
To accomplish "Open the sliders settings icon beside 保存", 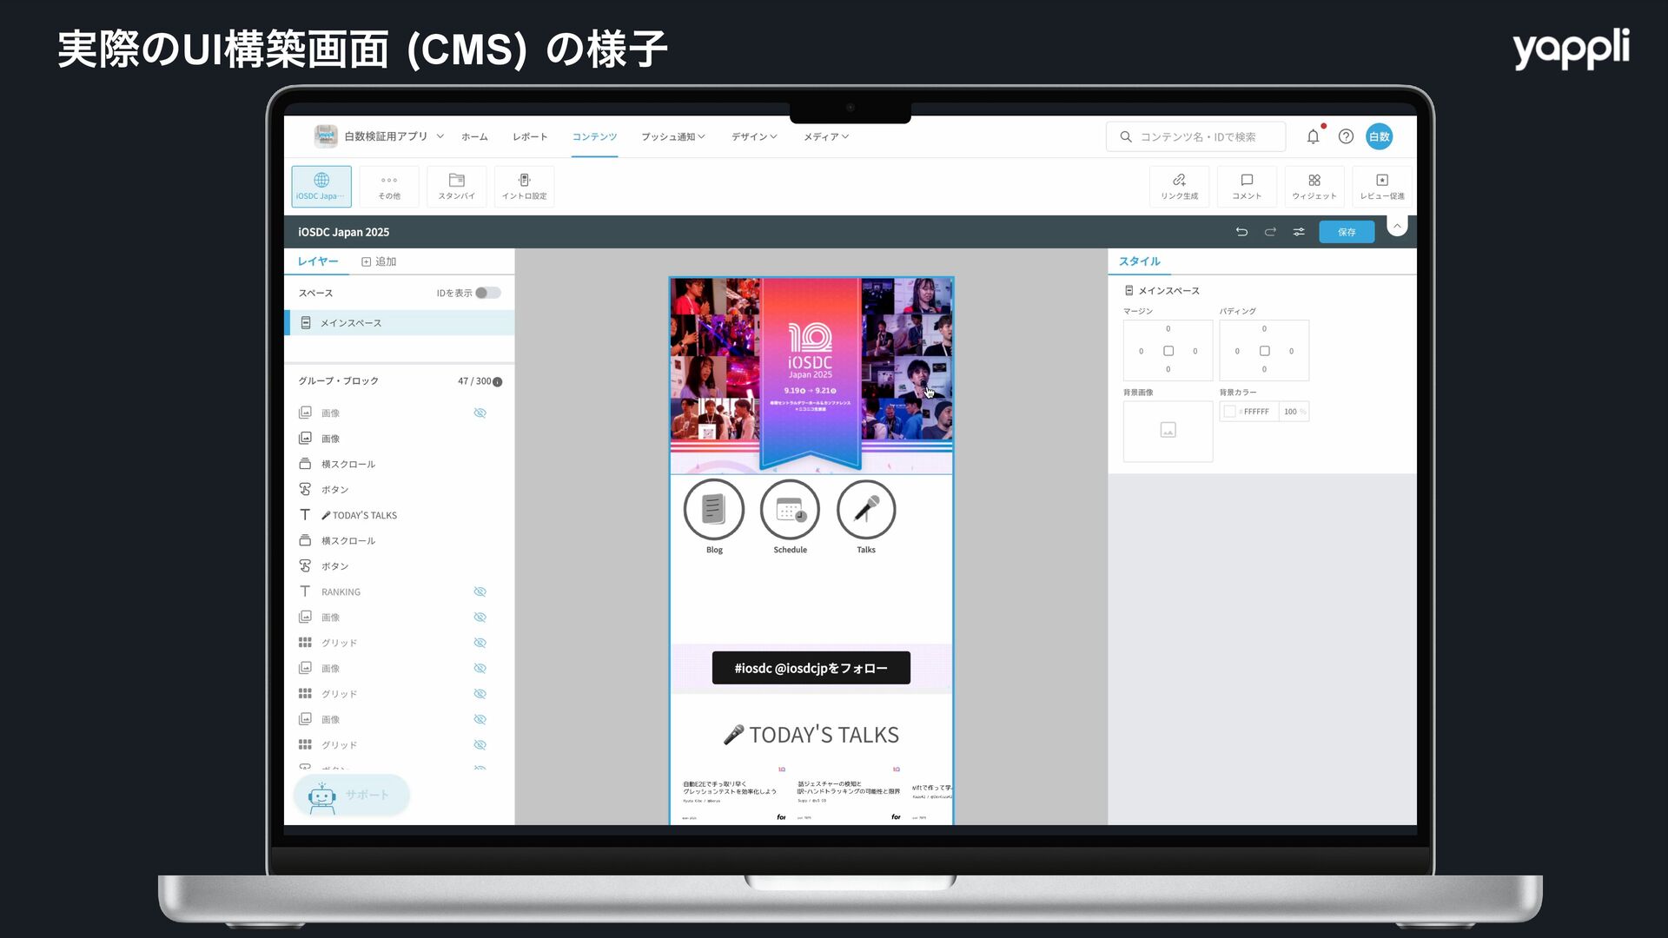I will pos(1299,232).
